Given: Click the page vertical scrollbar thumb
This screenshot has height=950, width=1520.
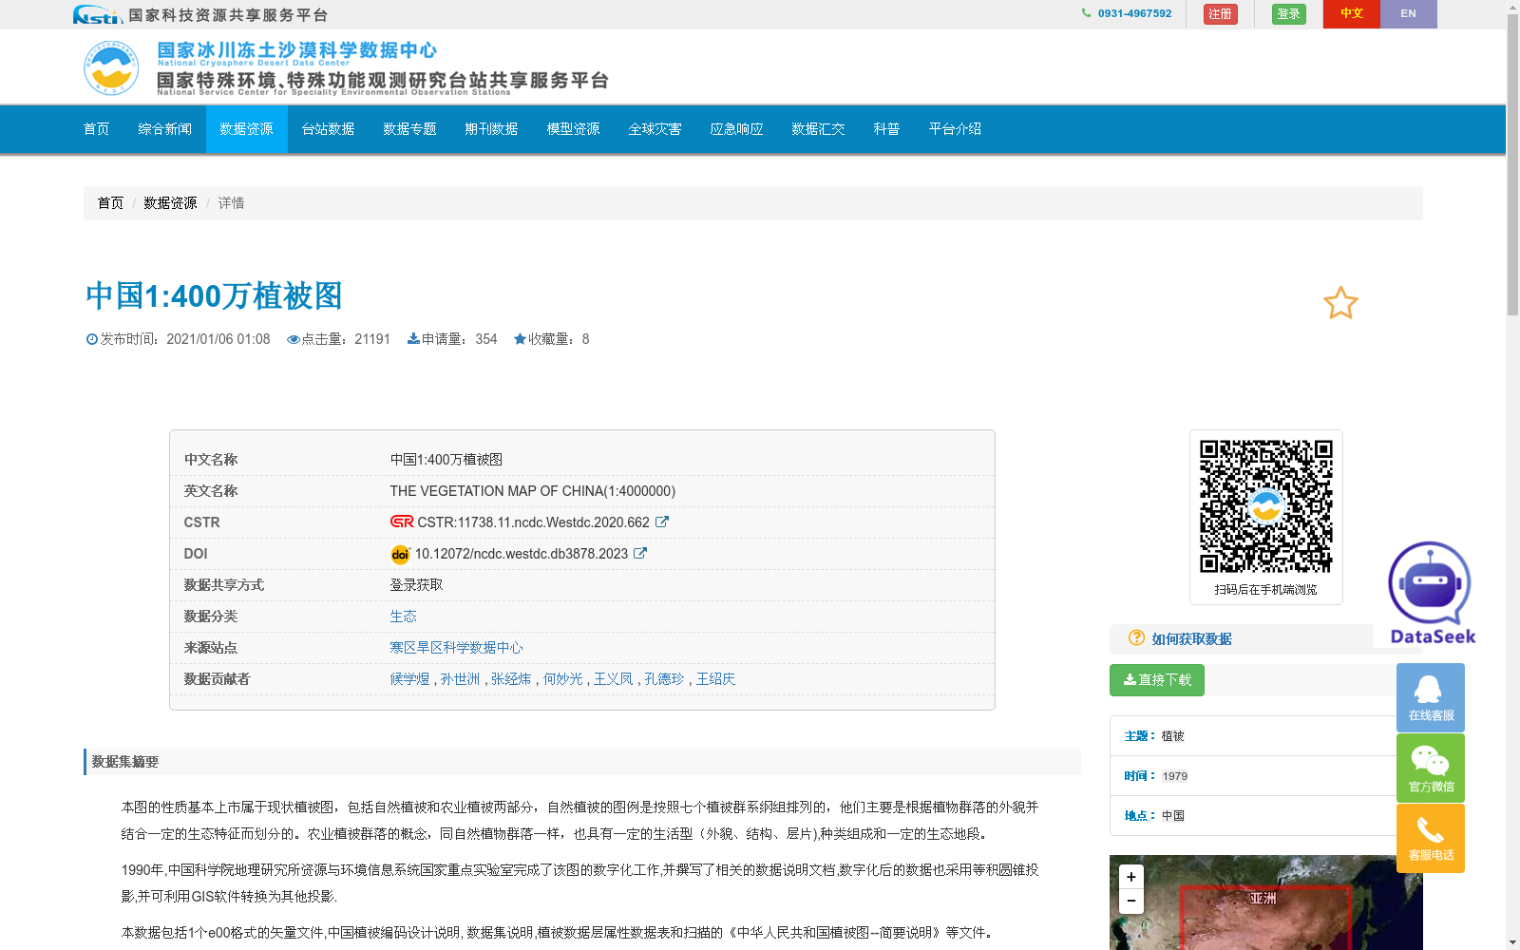Looking at the screenshot, I should point(1512,164).
